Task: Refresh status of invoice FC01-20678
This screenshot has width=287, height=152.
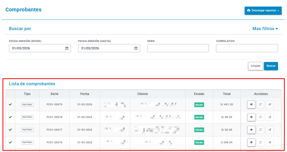Action: point(260,117)
